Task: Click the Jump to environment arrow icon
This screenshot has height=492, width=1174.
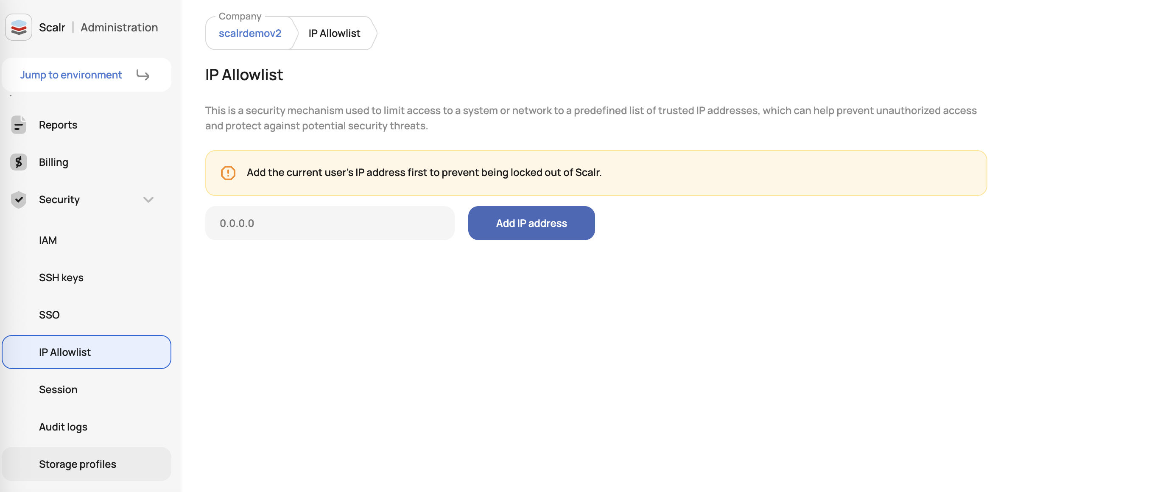Action: click(x=143, y=75)
